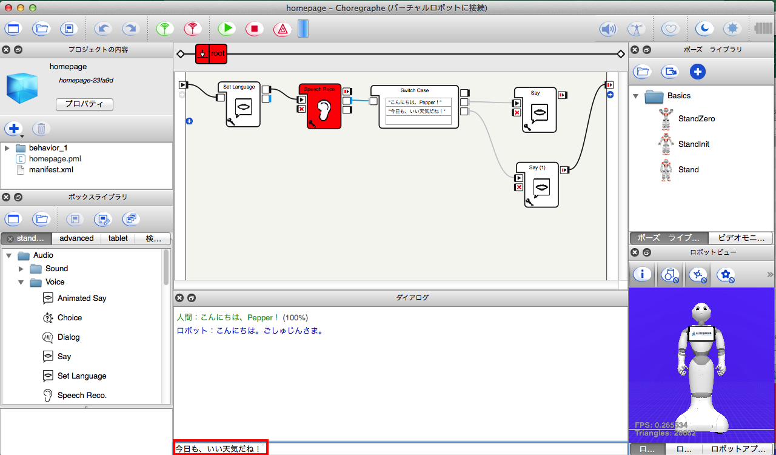This screenshot has width=776, height=455.
Task: Open pose library folder icon
Action: coord(643,72)
